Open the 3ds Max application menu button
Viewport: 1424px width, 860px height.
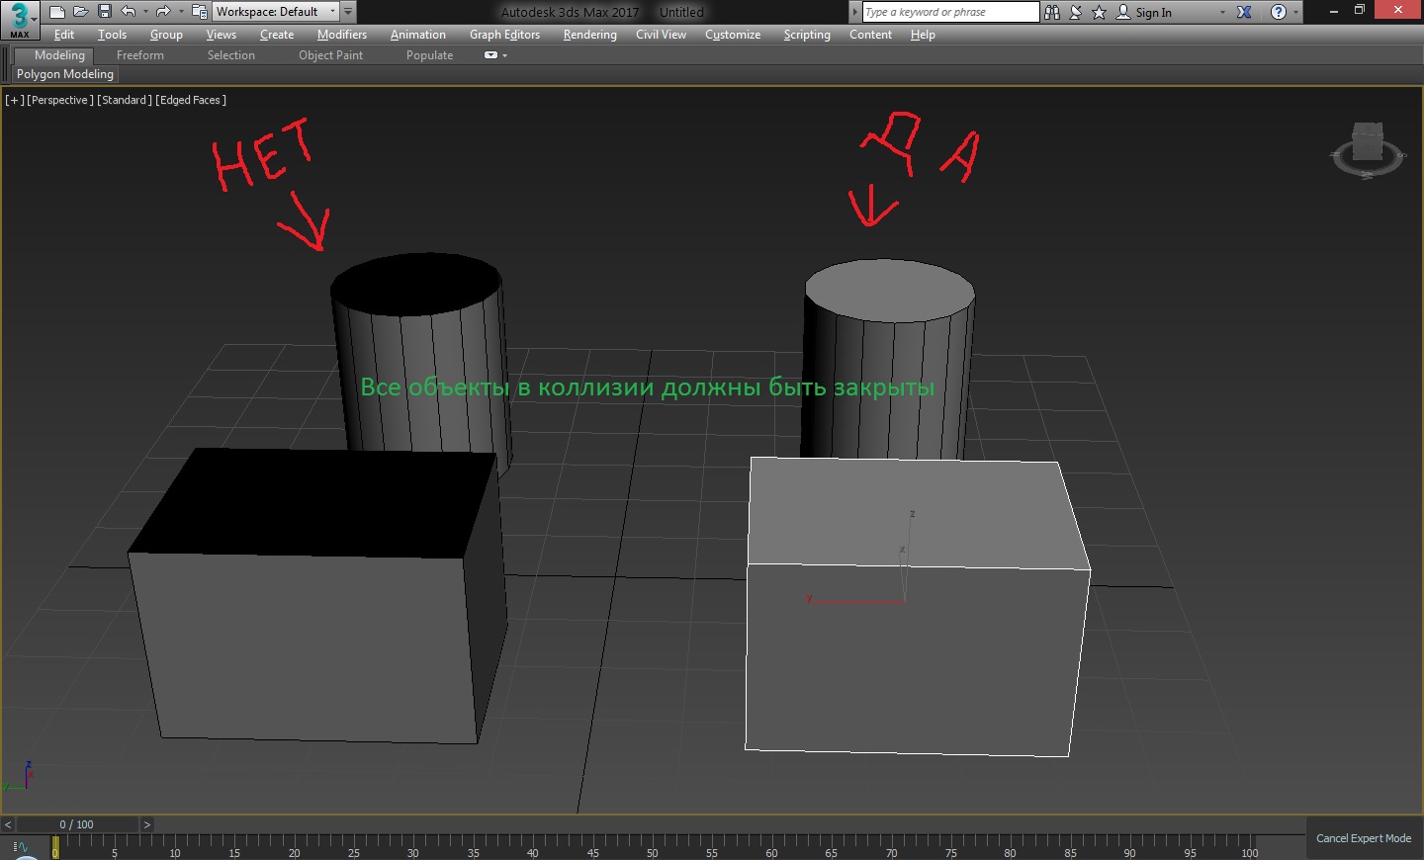(x=19, y=19)
